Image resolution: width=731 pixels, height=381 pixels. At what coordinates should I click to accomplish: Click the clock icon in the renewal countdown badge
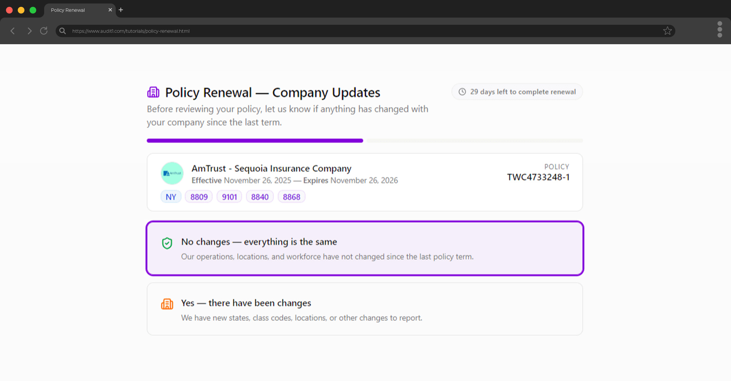pyautogui.click(x=462, y=92)
